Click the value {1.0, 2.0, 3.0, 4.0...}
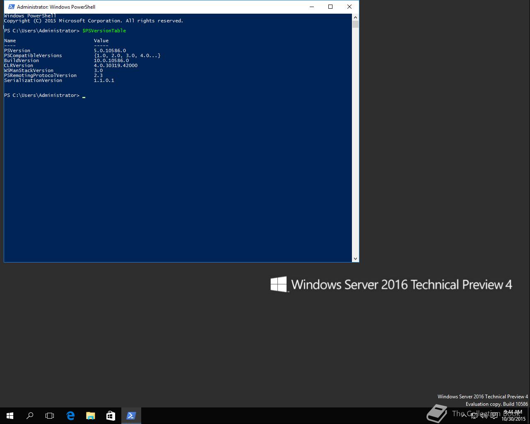Image resolution: width=530 pixels, height=424 pixels. pyautogui.click(x=127, y=55)
